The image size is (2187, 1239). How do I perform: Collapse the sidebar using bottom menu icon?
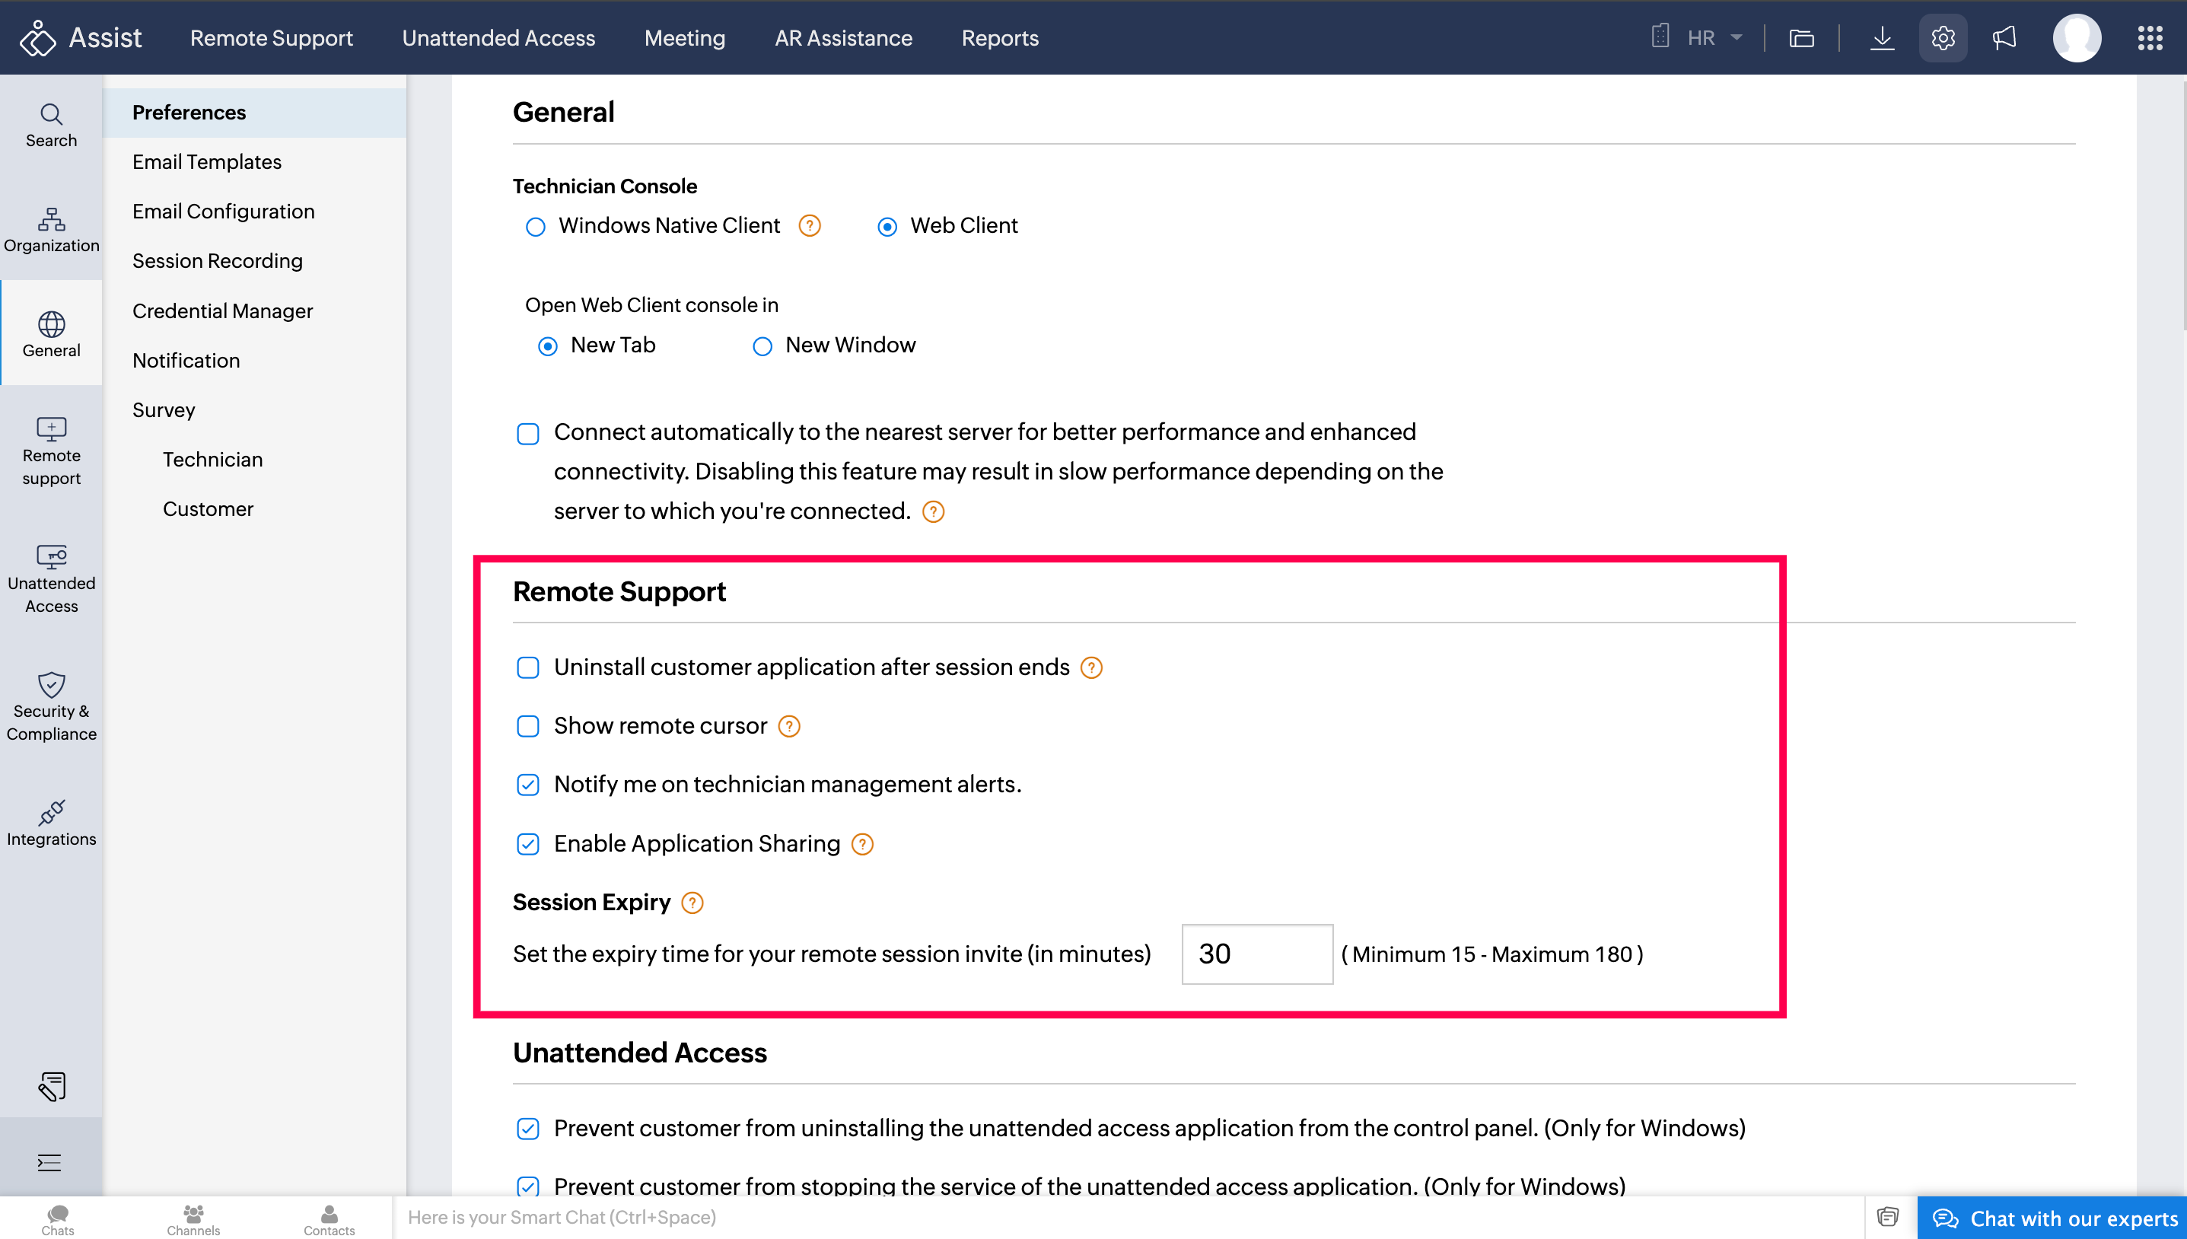(49, 1161)
